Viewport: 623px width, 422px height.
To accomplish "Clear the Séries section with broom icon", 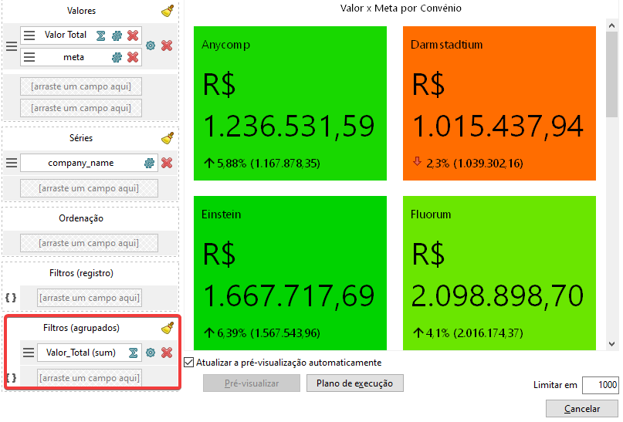I will click(x=168, y=138).
